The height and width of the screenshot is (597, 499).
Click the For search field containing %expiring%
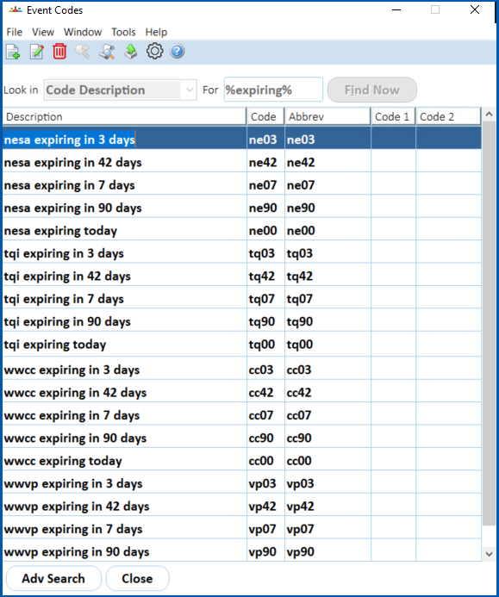pyautogui.click(x=273, y=90)
